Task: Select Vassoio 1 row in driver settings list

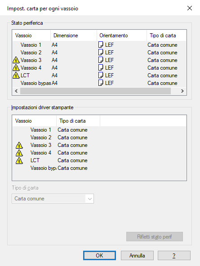Action: (x=99, y=130)
